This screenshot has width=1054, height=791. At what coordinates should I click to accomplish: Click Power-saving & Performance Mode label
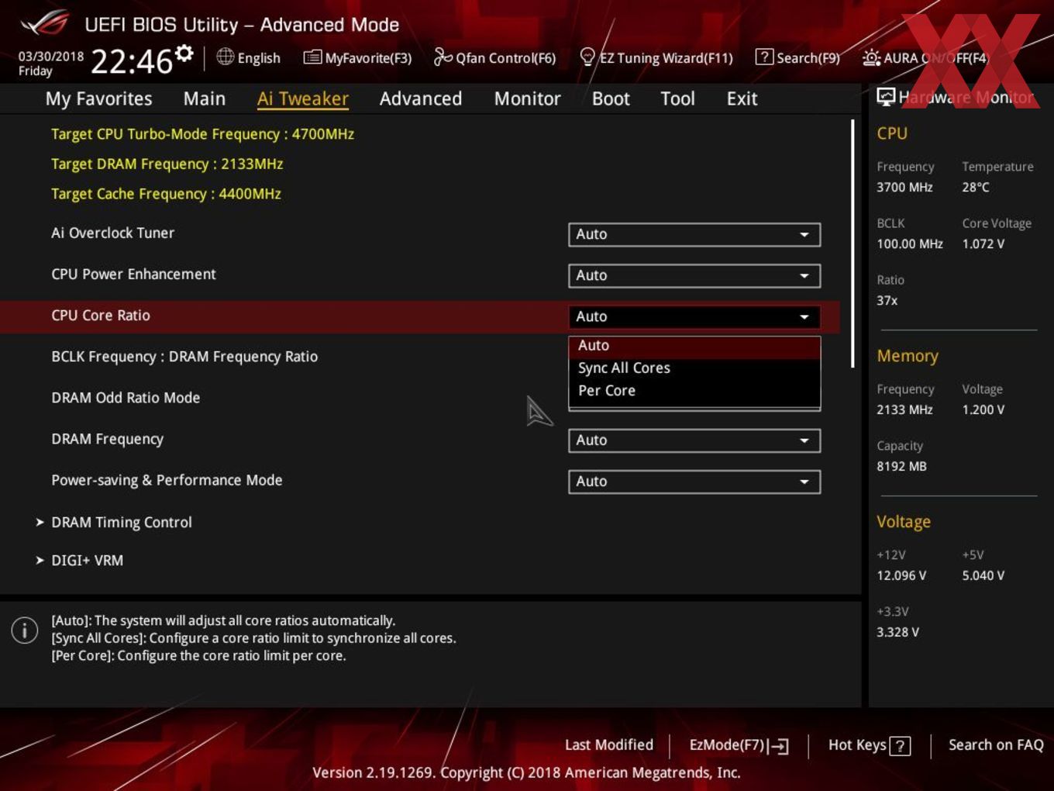click(x=167, y=480)
